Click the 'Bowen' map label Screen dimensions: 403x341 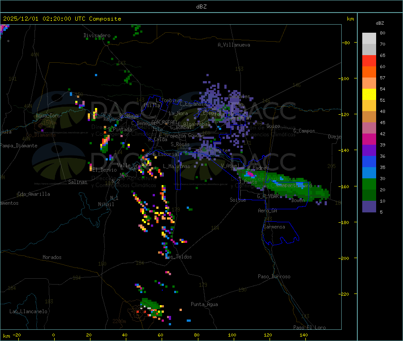pos(298,200)
